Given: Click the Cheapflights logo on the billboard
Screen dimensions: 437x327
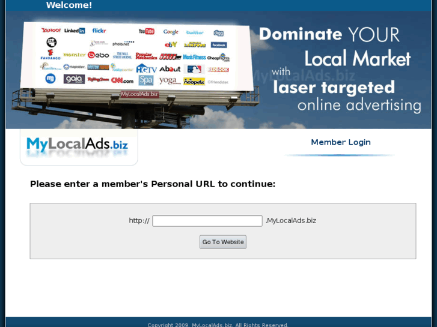Looking at the screenshot, I should [219, 58].
